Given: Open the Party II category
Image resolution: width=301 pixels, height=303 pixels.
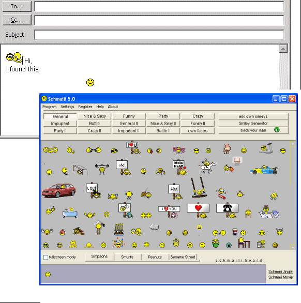Looking at the screenshot, I should tap(60, 131).
